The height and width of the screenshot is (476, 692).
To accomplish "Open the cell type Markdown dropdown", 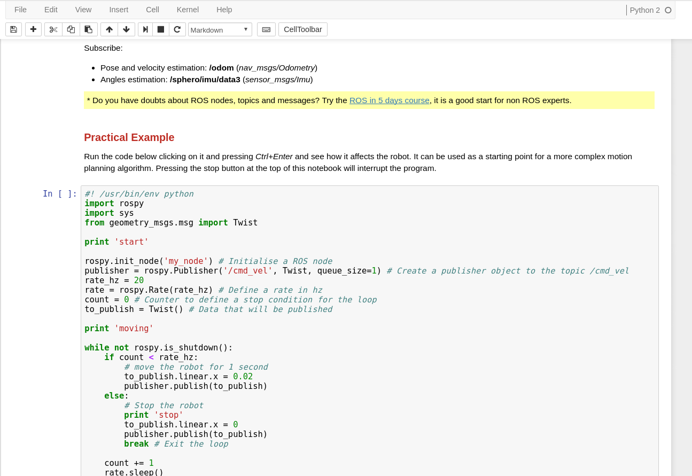I will point(220,29).
